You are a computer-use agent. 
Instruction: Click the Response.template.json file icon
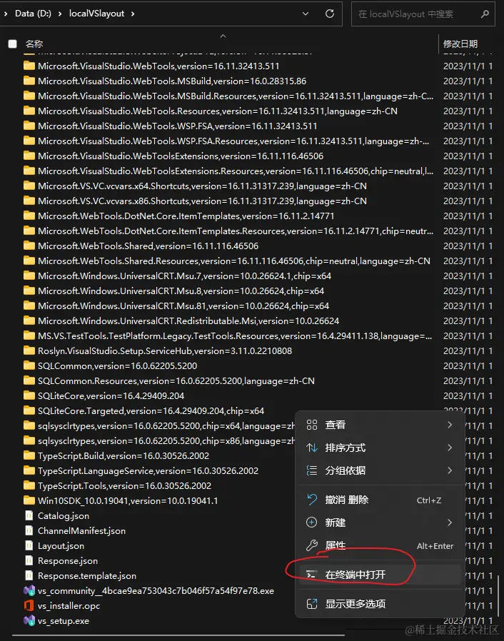tap(29, 575)
